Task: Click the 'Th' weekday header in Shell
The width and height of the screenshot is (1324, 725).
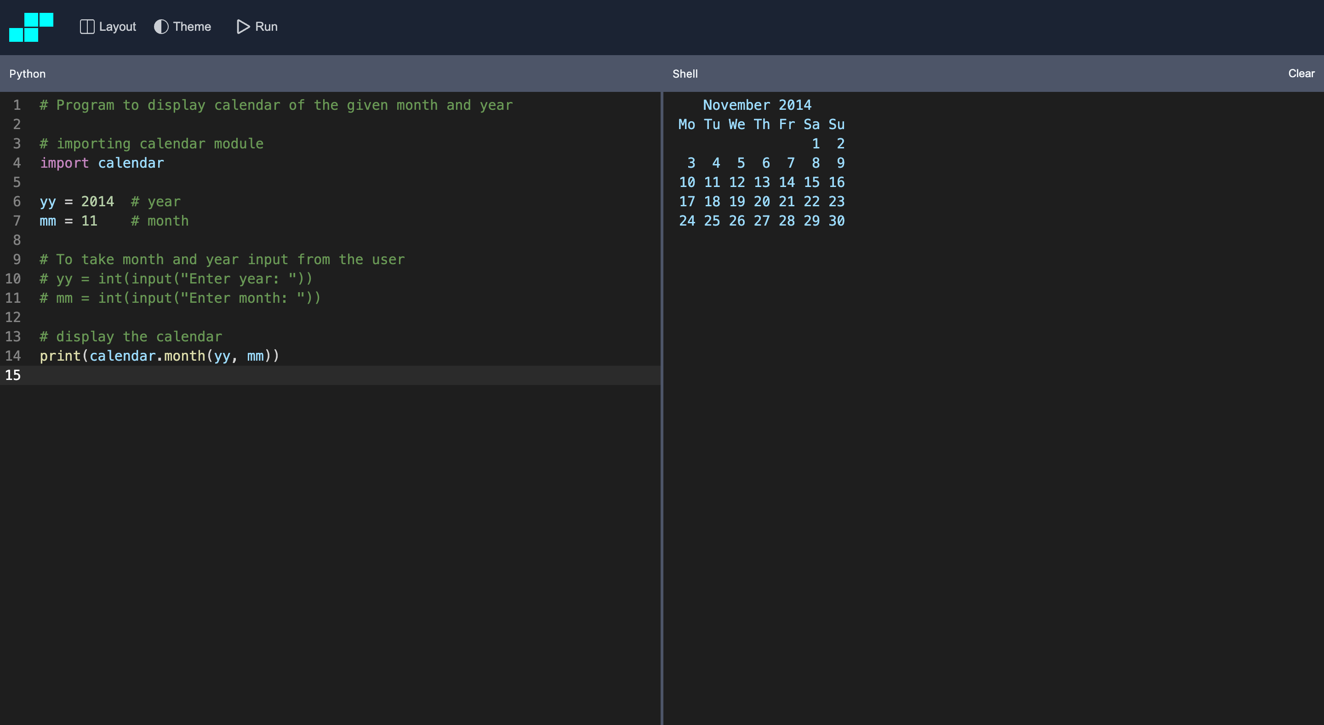Action: coord(762,125)
